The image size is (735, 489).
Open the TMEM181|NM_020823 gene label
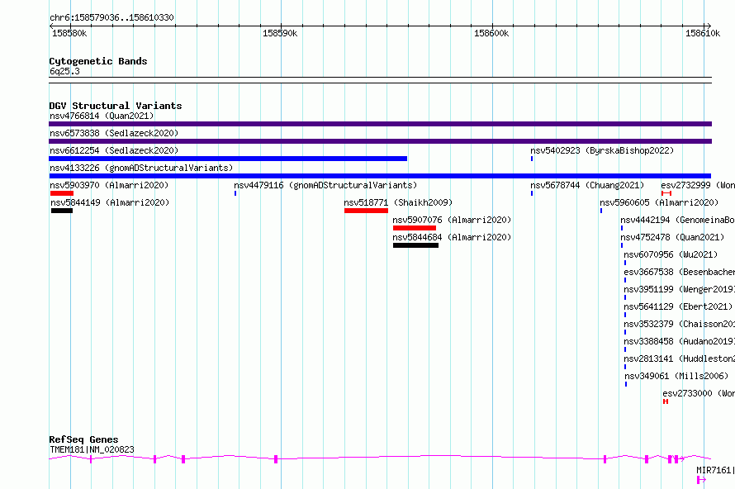coord(92,449)
